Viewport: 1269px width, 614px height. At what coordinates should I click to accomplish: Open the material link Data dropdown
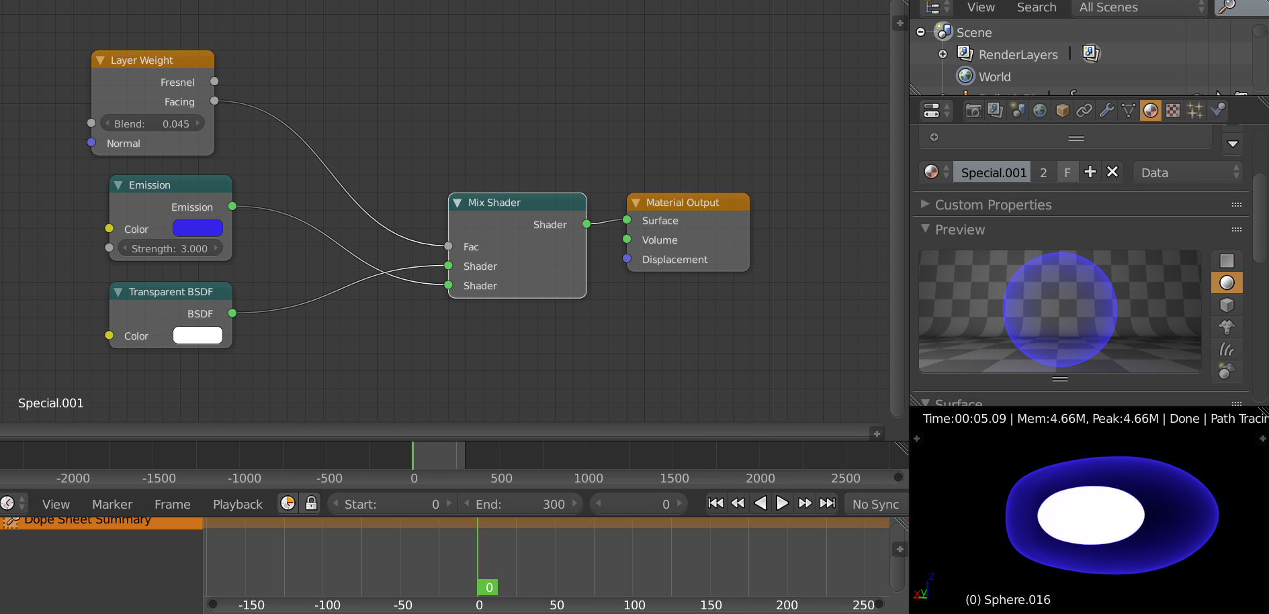click(x=1188, y=172)
